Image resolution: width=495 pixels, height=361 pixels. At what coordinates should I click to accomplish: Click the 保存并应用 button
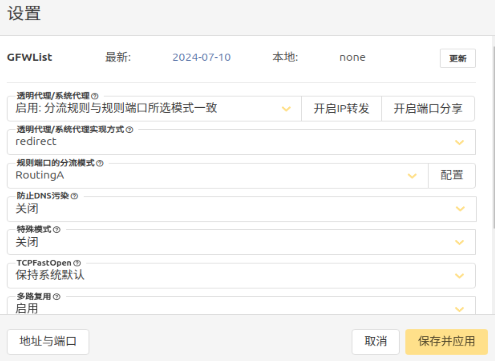(x=447, y=342)
